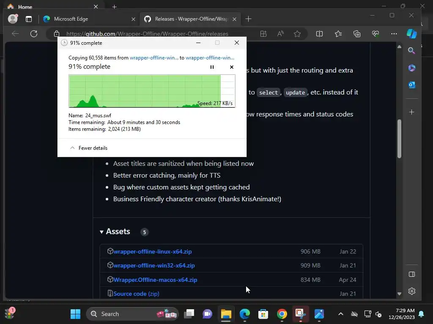Show hidden system tray icons

click(341, 314)
